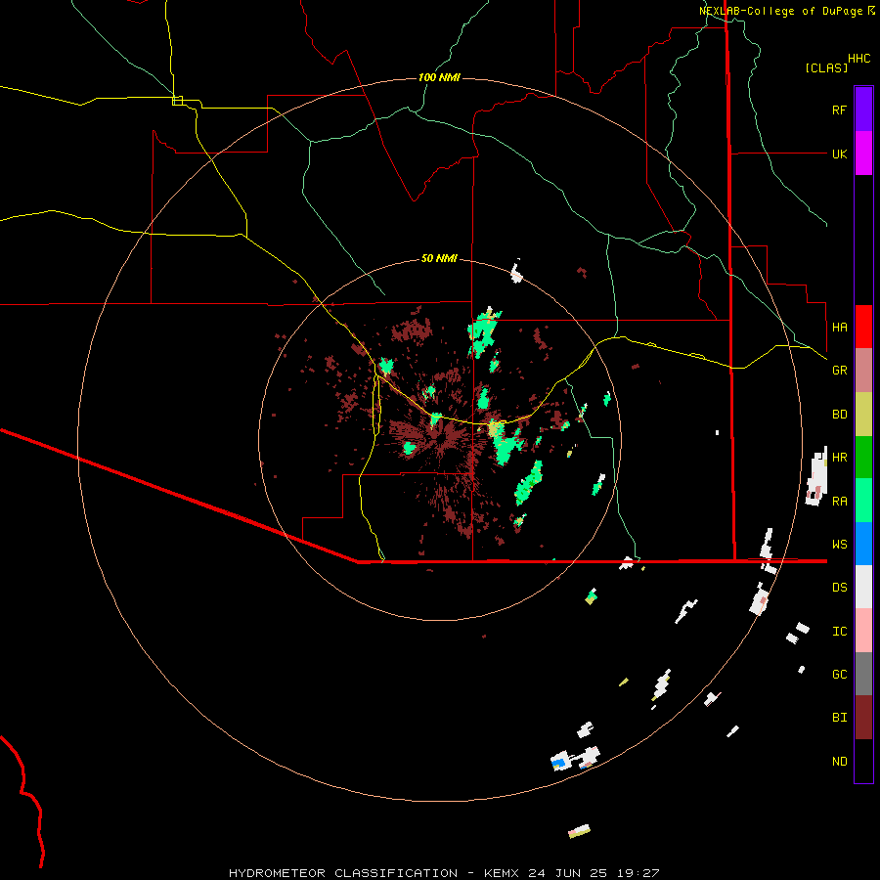Viewport: 880px width, 880px height.
Task: Click the UK legend label
Action: (839, 154)
